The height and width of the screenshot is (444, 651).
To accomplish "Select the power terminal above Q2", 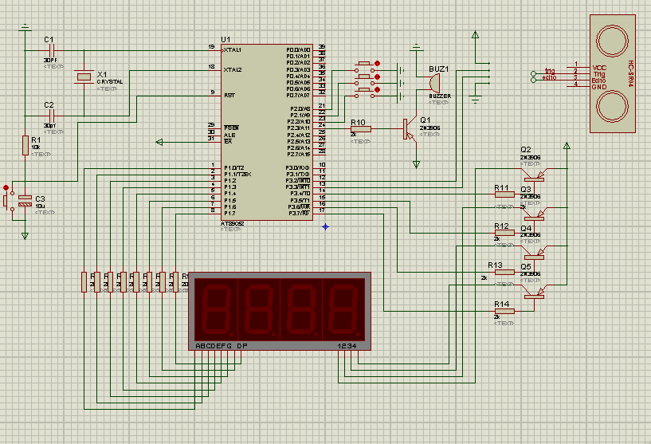I will pos(567,146).
